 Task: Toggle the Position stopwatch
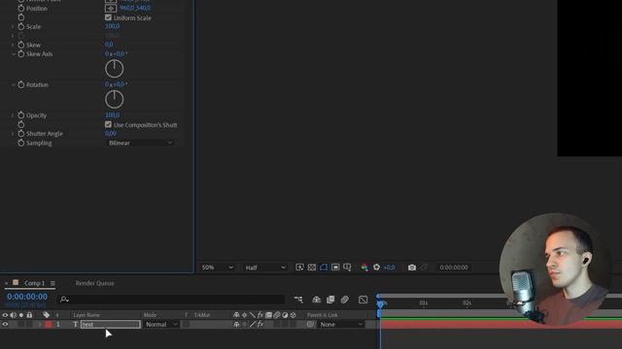point(21,8)
